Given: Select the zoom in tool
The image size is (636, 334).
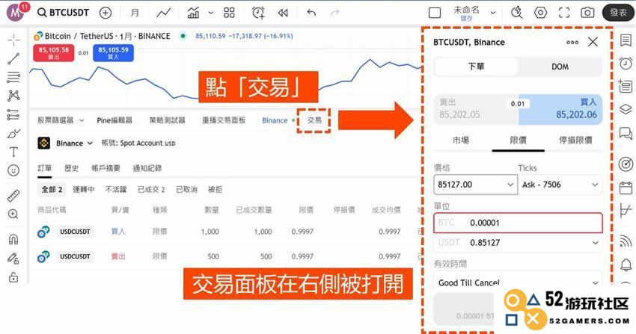Looking at the screenshot, I should tap(13, 214).
